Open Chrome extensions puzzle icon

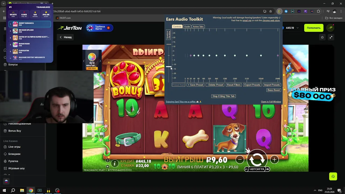pos(319,11)
